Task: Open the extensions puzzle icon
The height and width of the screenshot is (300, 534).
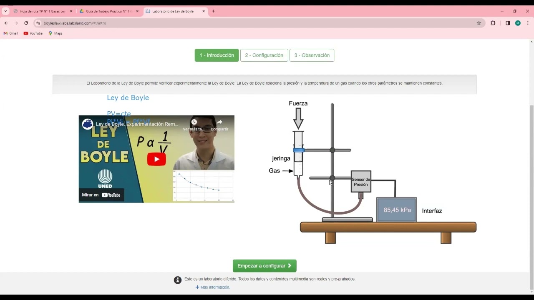Action: [x=493, y=23]
